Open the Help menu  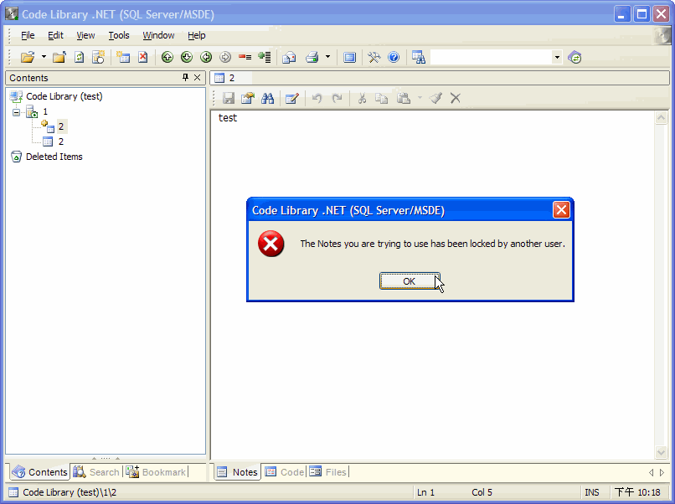(196, 35)
